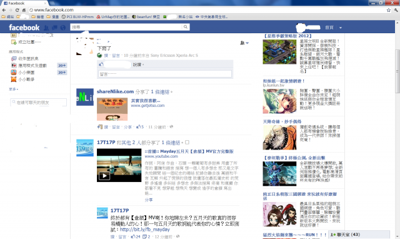
Task: Open the messages icon in the header
Action: [x=54, y=28]
